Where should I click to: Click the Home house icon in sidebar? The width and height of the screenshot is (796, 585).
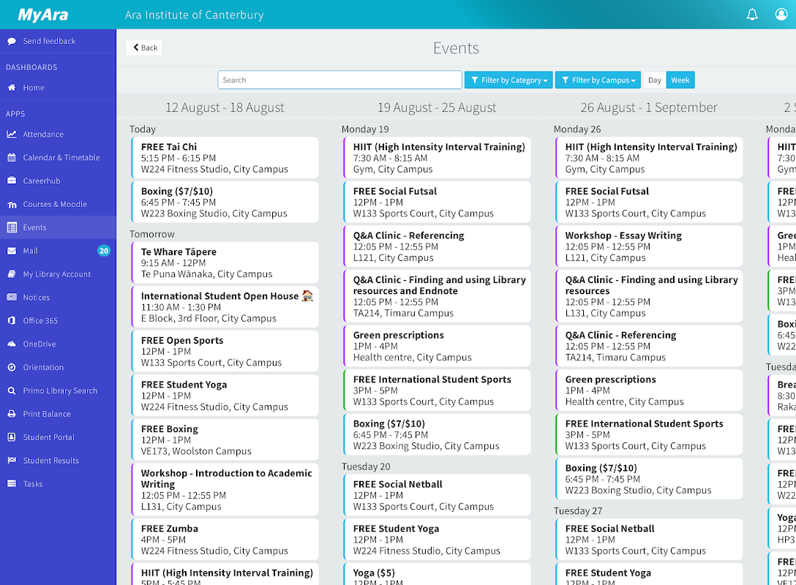pyautogui.click(x=11, y=88)
